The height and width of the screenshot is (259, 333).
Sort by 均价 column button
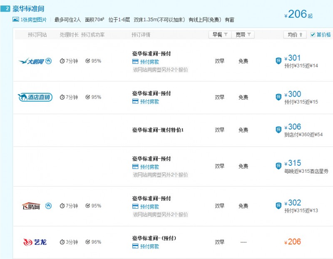(295, 35)
